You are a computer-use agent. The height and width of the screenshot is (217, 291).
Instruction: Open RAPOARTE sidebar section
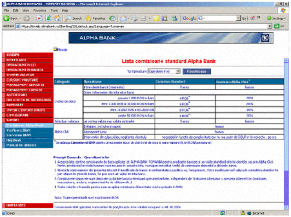point(28,105)
